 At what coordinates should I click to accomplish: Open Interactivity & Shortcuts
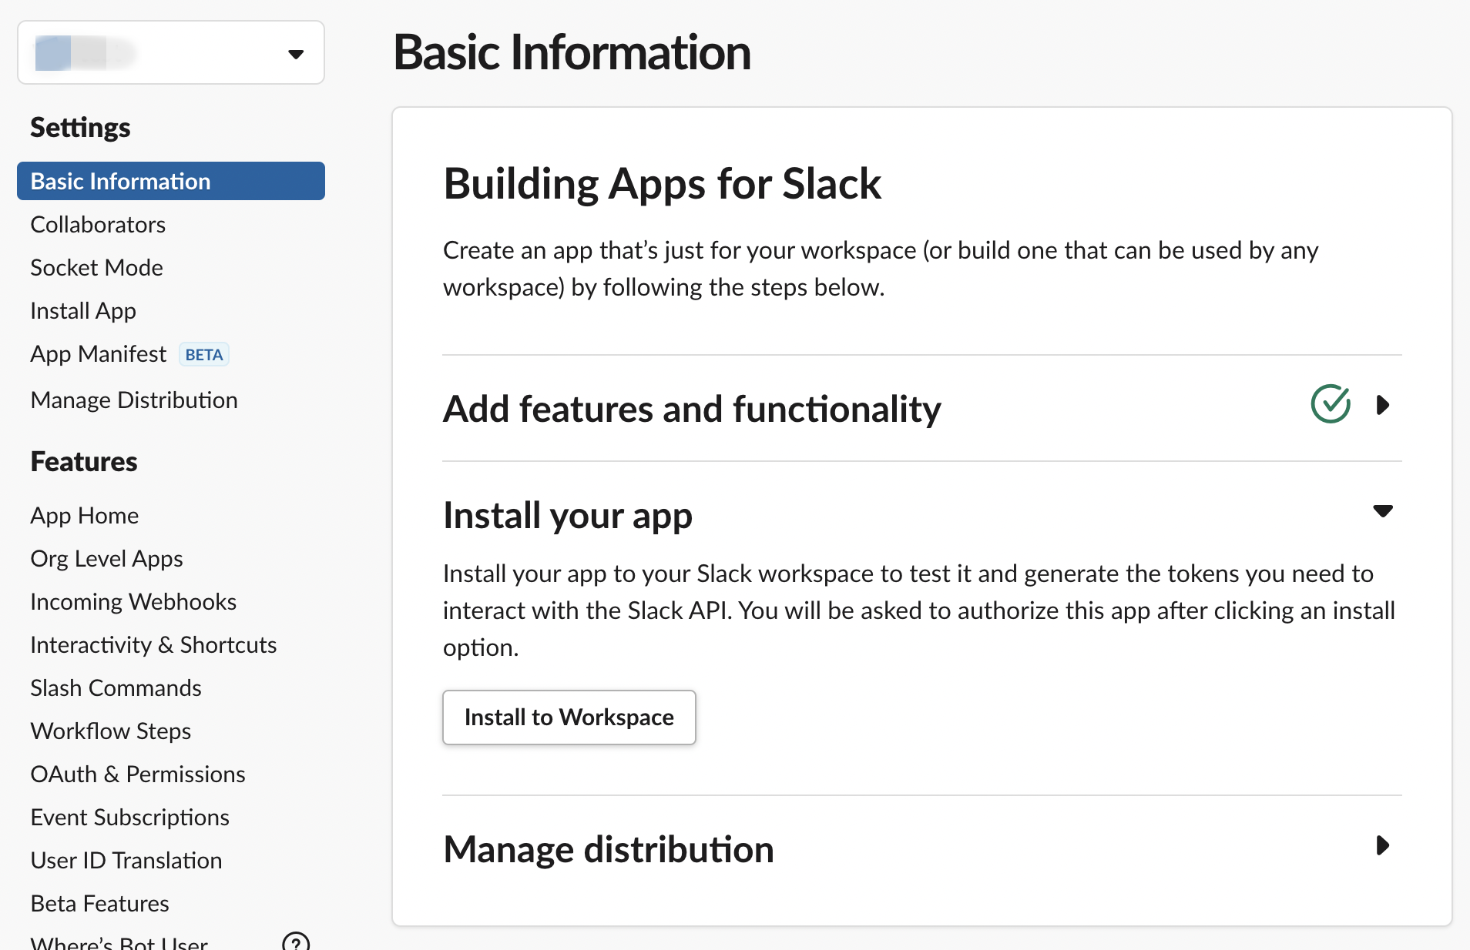[153, 645]
